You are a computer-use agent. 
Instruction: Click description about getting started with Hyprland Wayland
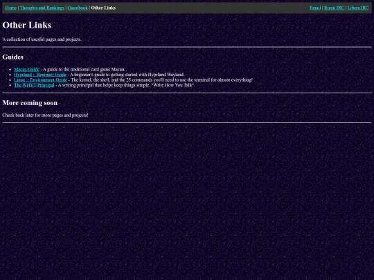(127, 75)
